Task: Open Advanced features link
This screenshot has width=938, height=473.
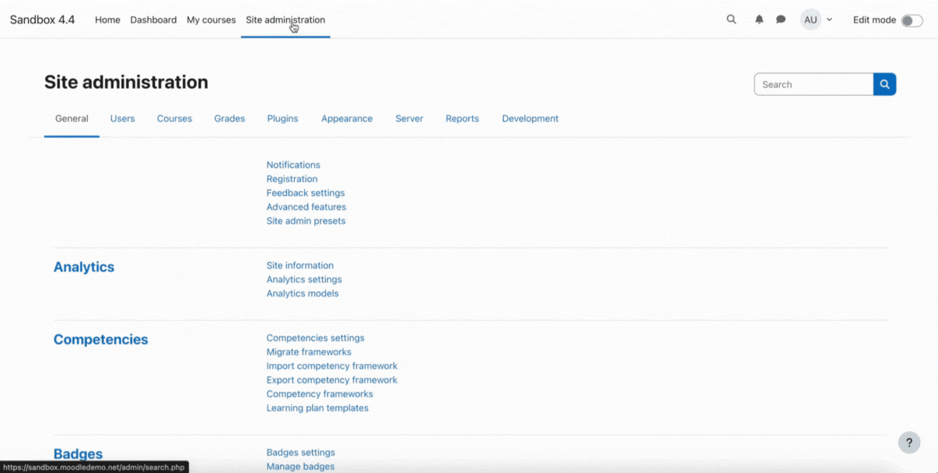Action: click(306, 207)
